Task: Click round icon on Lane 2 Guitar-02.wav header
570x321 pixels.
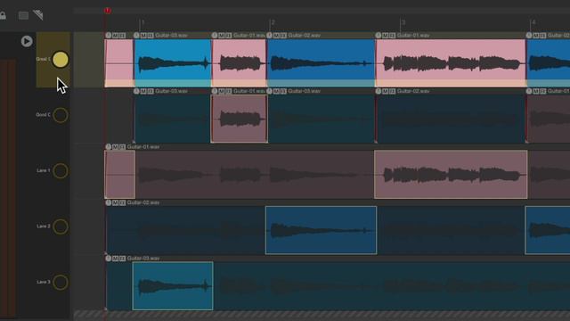Action: (109, 202)
